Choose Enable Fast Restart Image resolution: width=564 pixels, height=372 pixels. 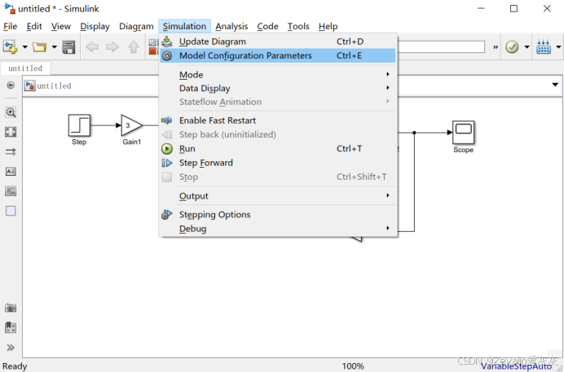278,120
